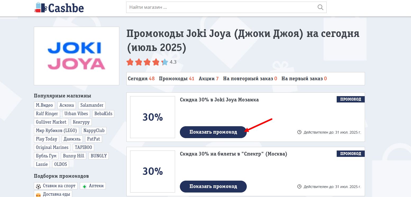Open the TAPIBOO store link
This screenshot has width=411, height=197.
pos(84,147)
